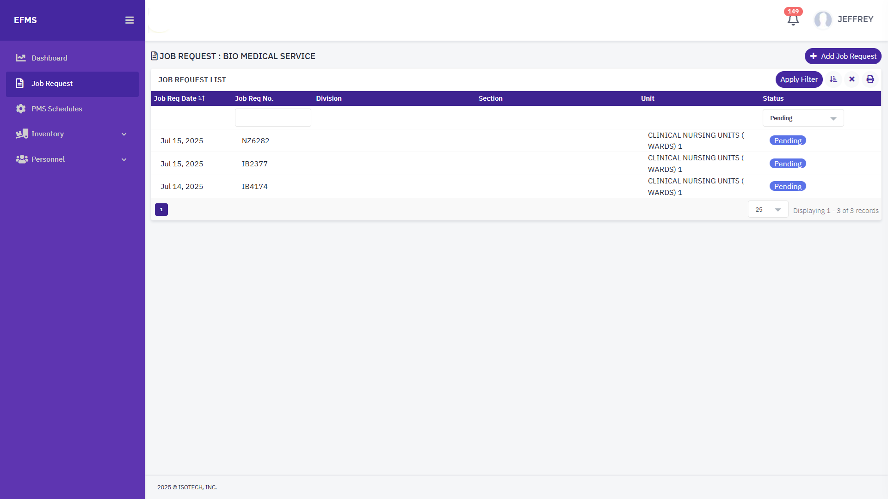Image resolution: width=888 pixels, height=499 pixels.
Task: Clear filters with the X icon
Action: 852,79
